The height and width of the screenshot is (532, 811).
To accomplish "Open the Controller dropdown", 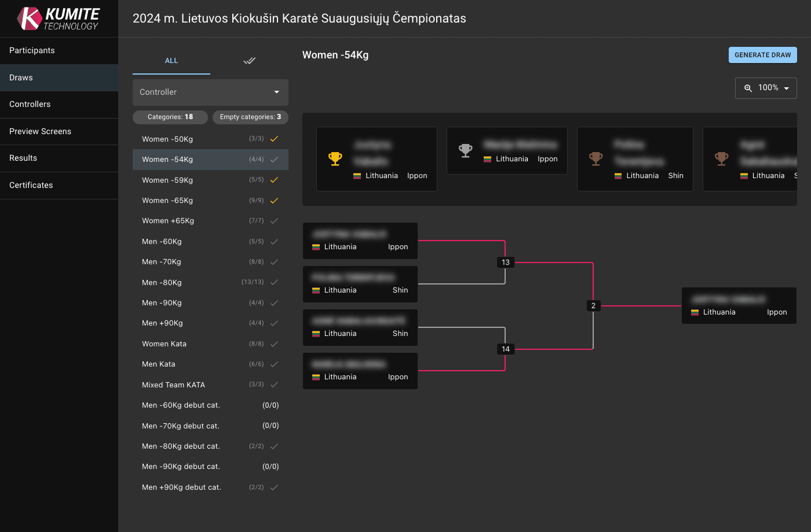I will (x=210, y=92).
